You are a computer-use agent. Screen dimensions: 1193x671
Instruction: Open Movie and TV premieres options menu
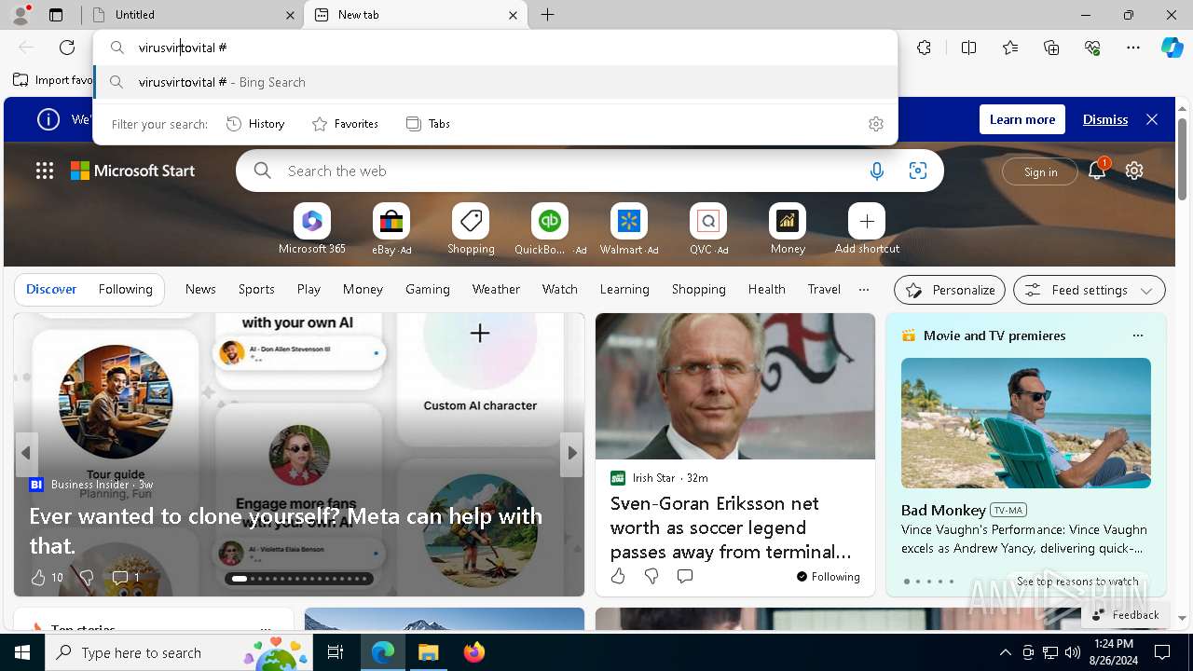coord(1137,335)
